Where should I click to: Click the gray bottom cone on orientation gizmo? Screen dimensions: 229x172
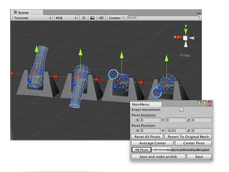pos(186,44)
